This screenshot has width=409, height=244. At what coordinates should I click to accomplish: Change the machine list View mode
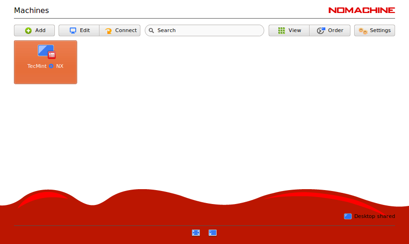pos(289,31)
